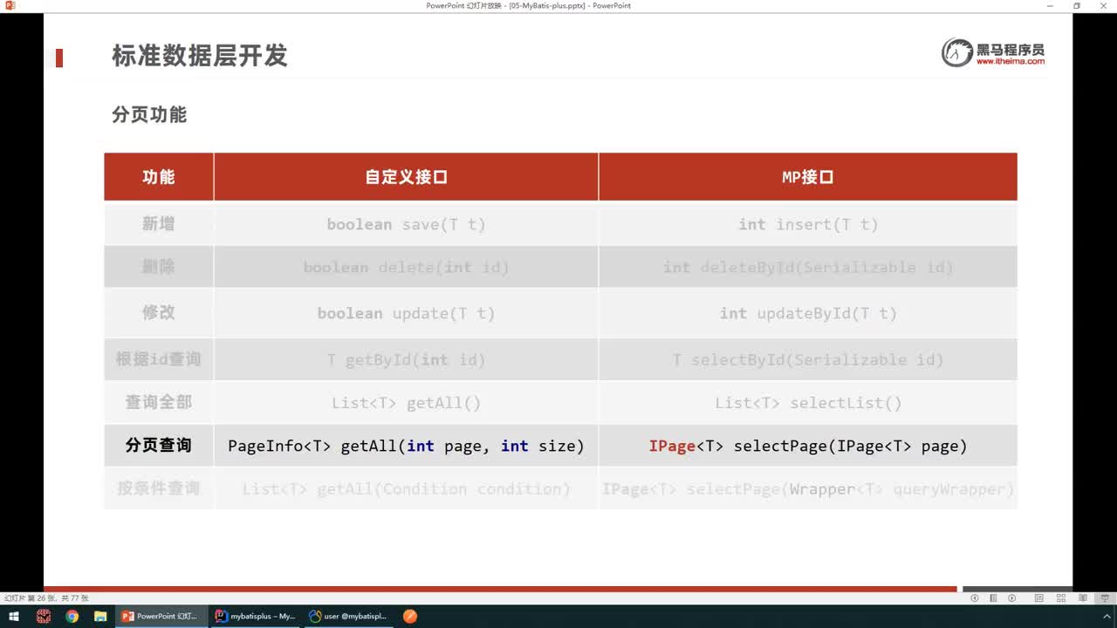Click the T getById(int id) cell

(407, 359)
